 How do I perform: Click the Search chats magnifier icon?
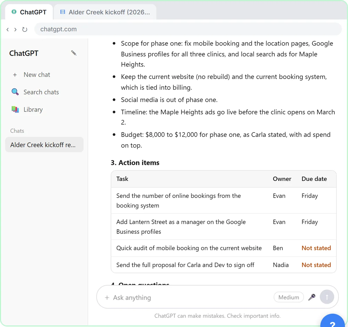(x=15, y=92)
